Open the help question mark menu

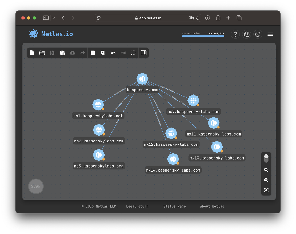(x=235, y=34)
